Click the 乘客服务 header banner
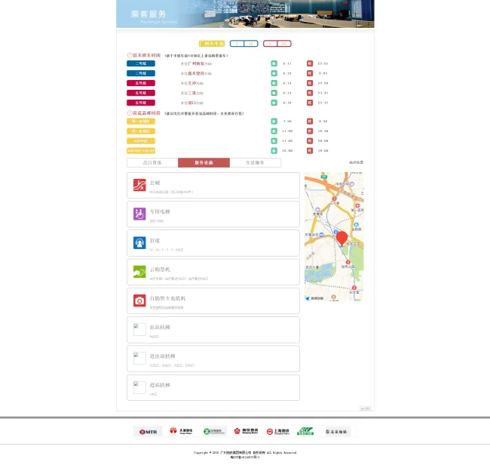This screenshot has width=490, height=465. click(245, 14)
